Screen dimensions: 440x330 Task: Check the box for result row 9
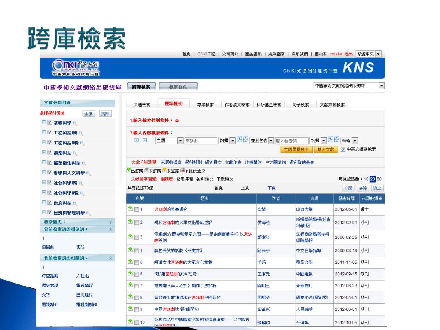137,309
